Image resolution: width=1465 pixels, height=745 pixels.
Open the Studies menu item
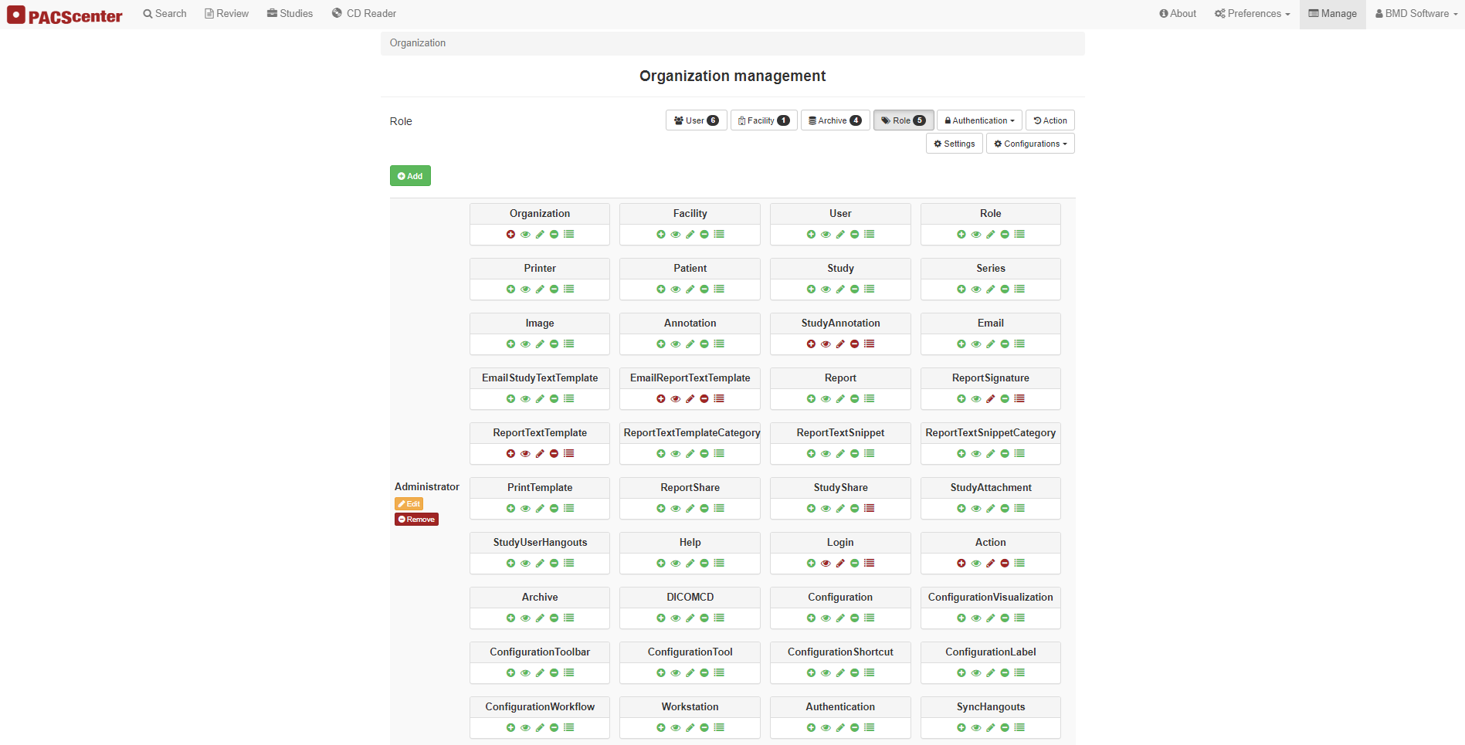(x=290, y=14)
